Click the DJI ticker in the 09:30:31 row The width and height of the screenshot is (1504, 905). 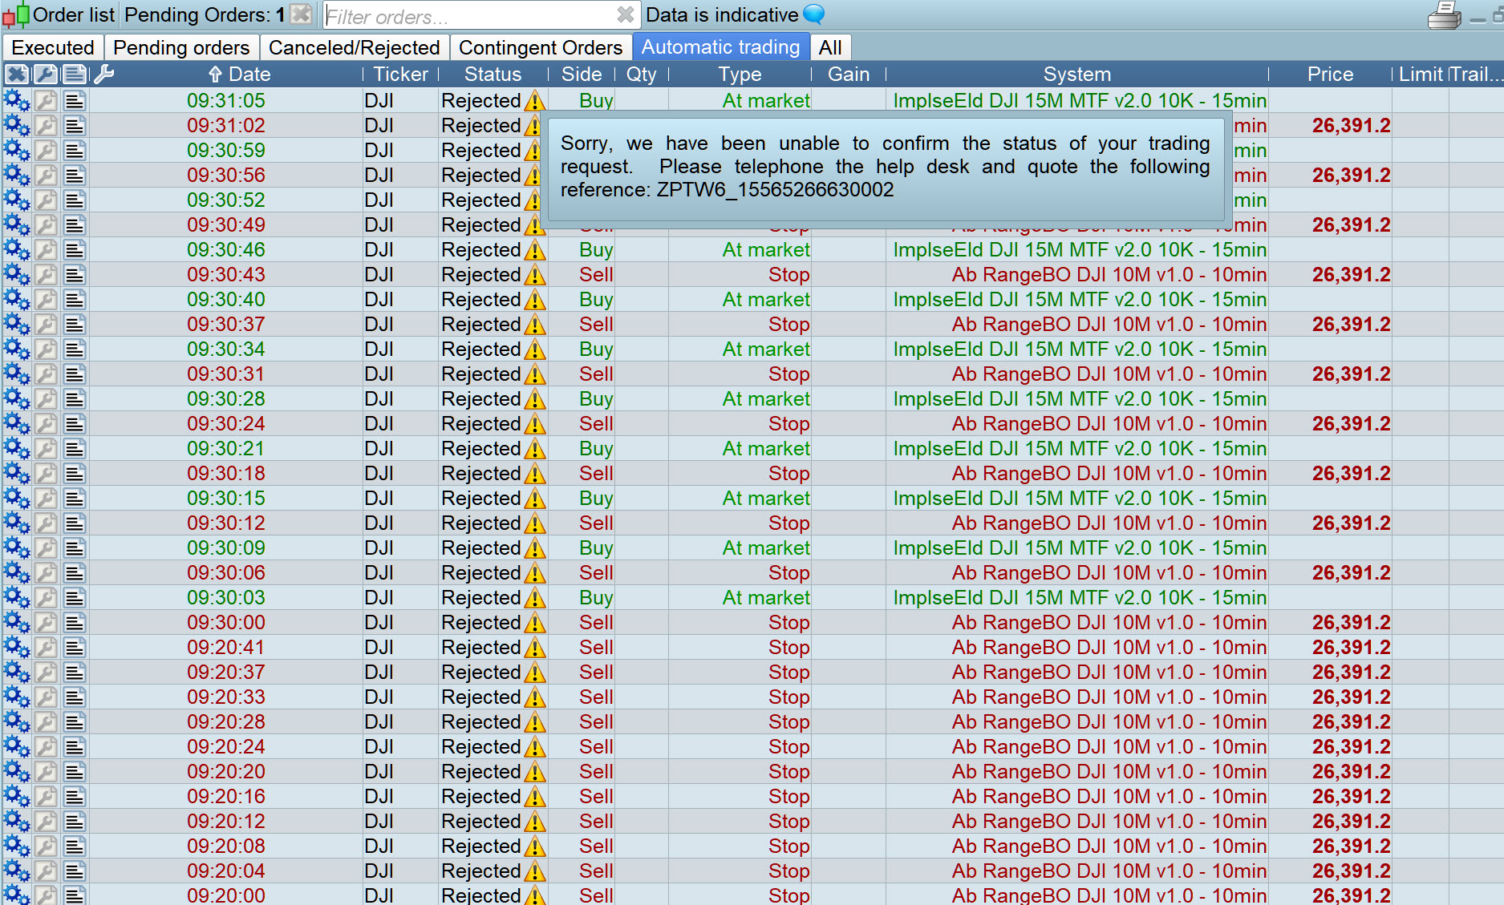tap(379, 374)
